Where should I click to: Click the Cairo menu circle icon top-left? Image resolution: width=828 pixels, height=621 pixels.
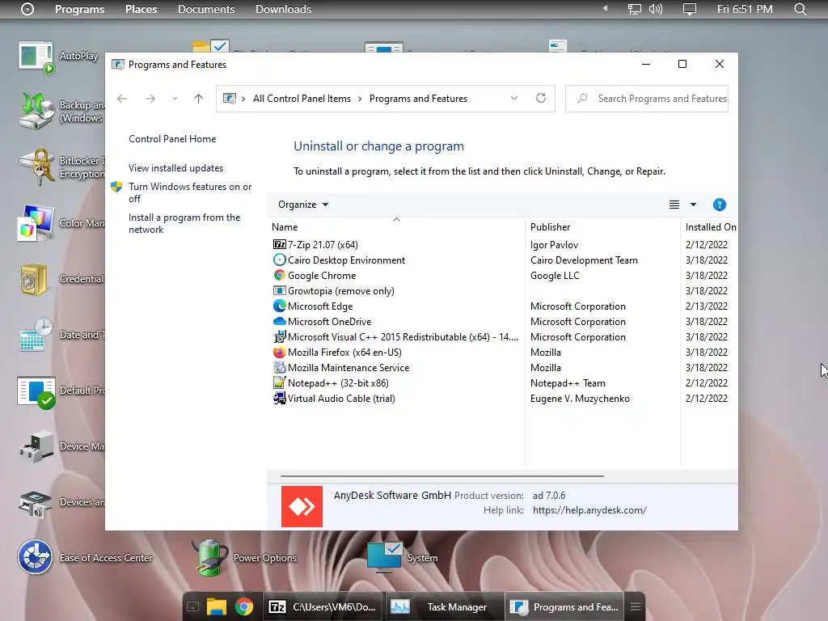click(x=27, y=9)
